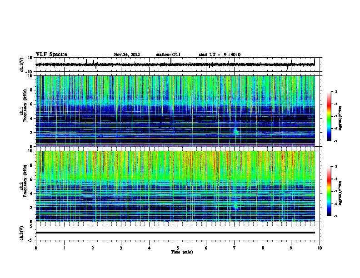Viewport: 360px width, 278px height.
Task: Click the ch.1 voltage waveform trace panel
Action: coord(177,65)
